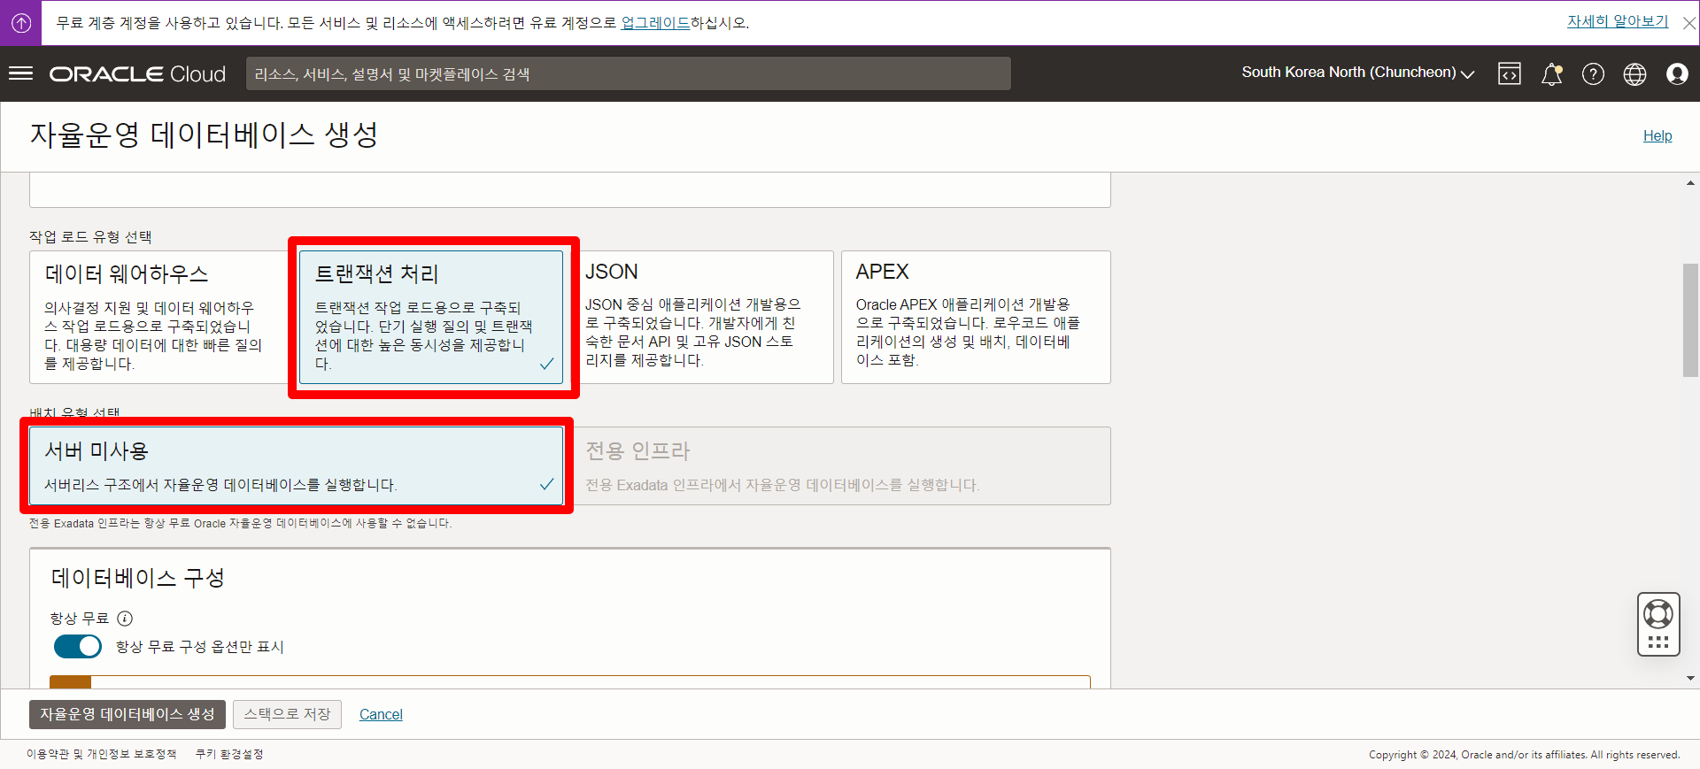Click the upgrade arrow icon in banner
1700x769 pixels.
point(20,23)
